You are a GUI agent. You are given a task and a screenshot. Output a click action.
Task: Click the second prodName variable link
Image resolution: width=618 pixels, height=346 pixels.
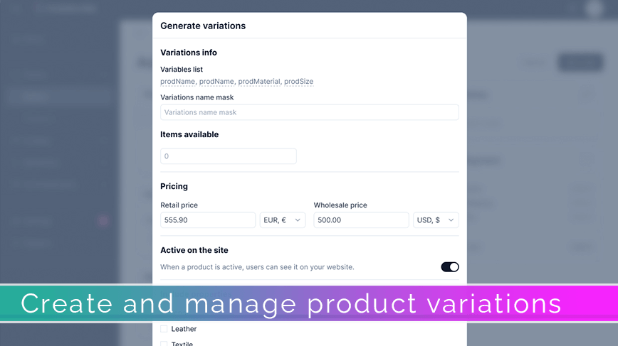pyautogui.click(x=216, y=82)
